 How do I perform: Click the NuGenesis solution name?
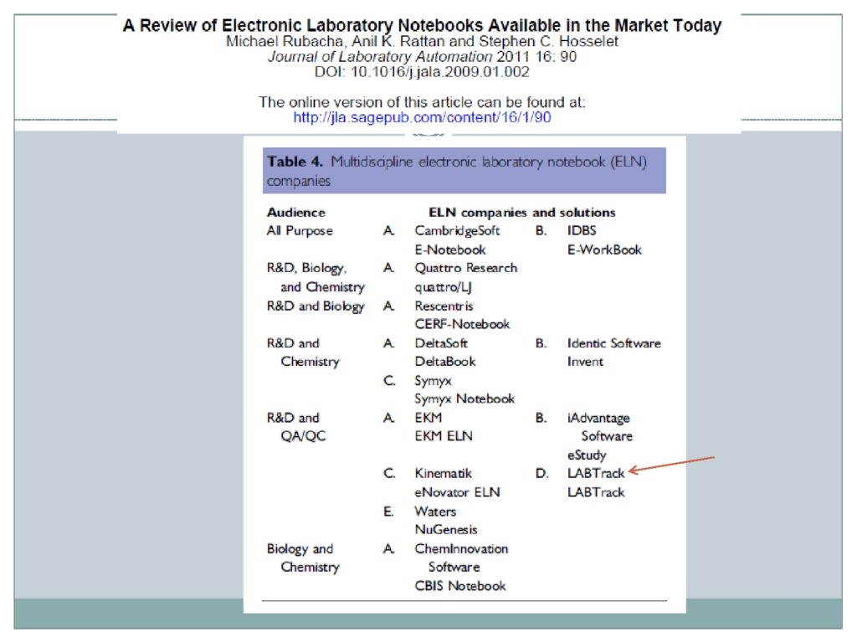click(446, 530)
